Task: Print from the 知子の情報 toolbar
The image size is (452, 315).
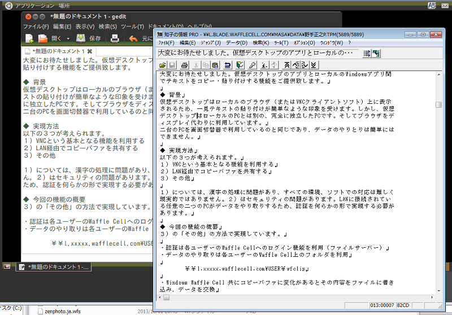Action: (185, 65)
